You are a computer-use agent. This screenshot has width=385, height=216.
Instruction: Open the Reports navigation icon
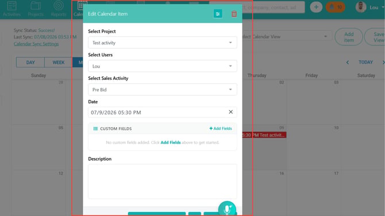tap(59, 9)
